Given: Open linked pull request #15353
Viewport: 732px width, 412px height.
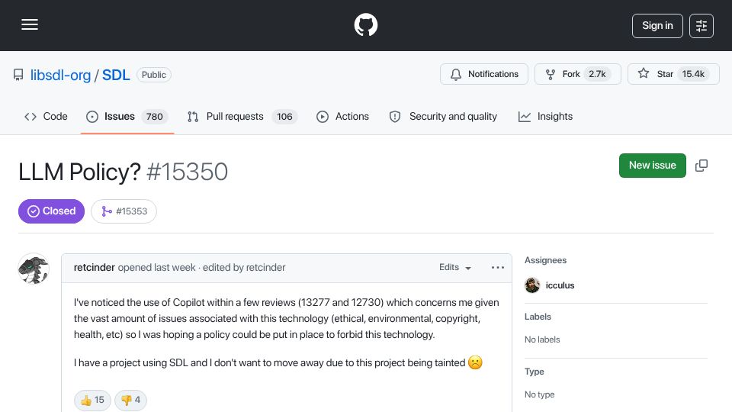Looking at the screenshot, I should 124,211.
